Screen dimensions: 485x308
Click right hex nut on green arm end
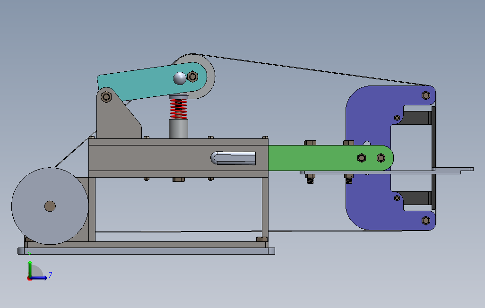click(x=381, y=158)
